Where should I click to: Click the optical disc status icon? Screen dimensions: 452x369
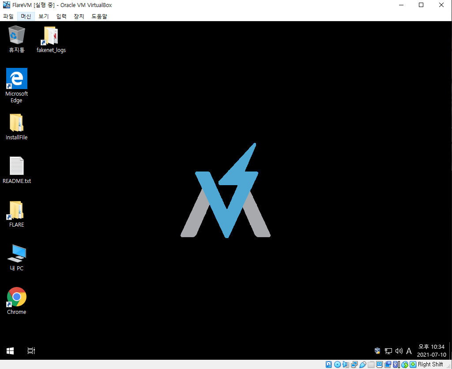point(337,365)
